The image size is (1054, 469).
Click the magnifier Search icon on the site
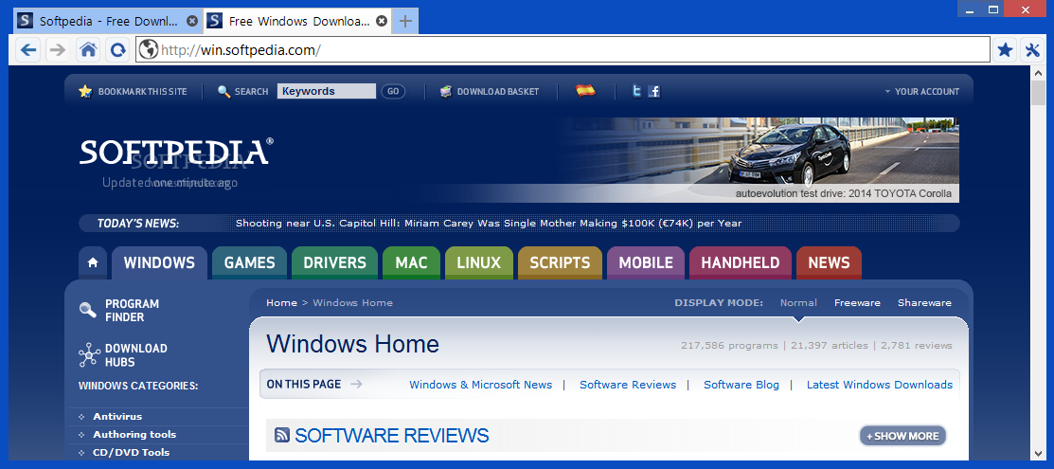tap(223, 92)
